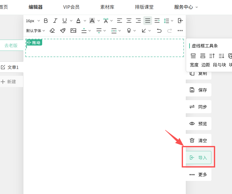The image size is (232, 194).
Task: Select the eraser clear-format tool
Action: click(52, 31)
